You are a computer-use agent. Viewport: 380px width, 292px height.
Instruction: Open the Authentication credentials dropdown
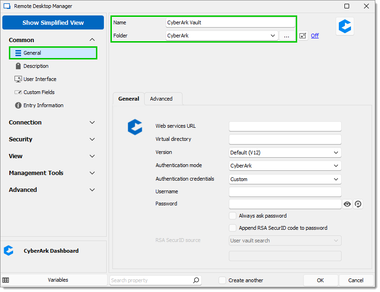pyautogui.click(x=336, y=179)
